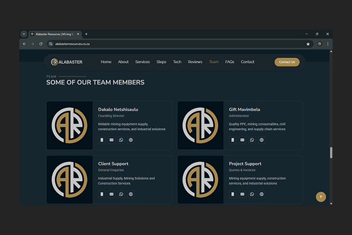This screenshot has height=235, width=352.
Task: Click Gift Mavimbela's email icon
Action: pos(242,140)
